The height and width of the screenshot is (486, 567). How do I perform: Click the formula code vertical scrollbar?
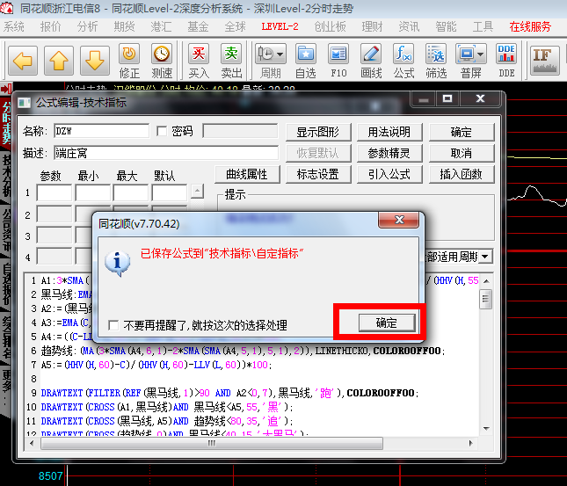point(485,369)
